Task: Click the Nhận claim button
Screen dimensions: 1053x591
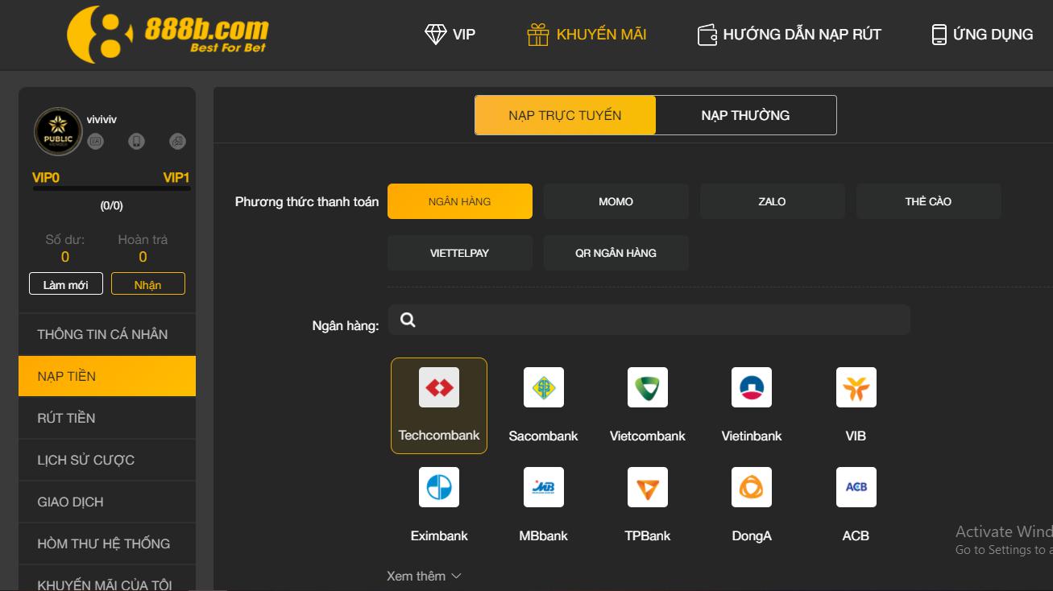Action: click(x=148, y=284)
